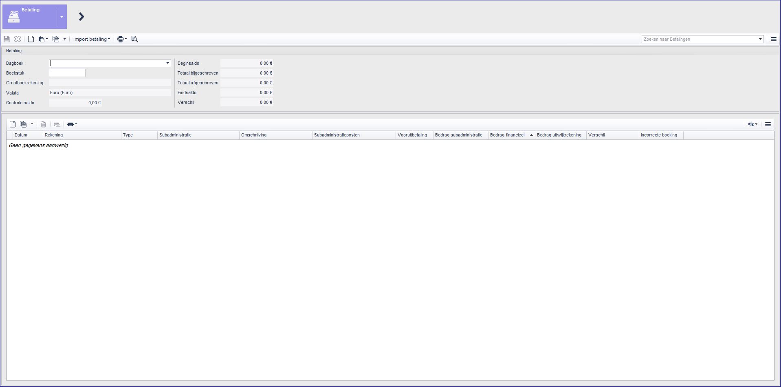Click the cancel X icon in top toolbar

point(18,39)
